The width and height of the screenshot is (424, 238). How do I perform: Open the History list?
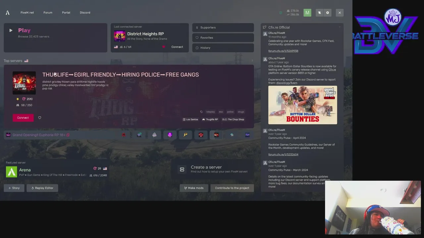(x=223, y=48)
